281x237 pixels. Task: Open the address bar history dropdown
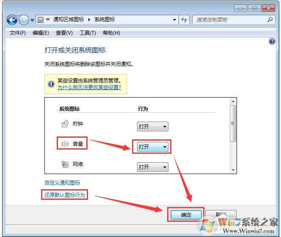(x=174, y=20)
